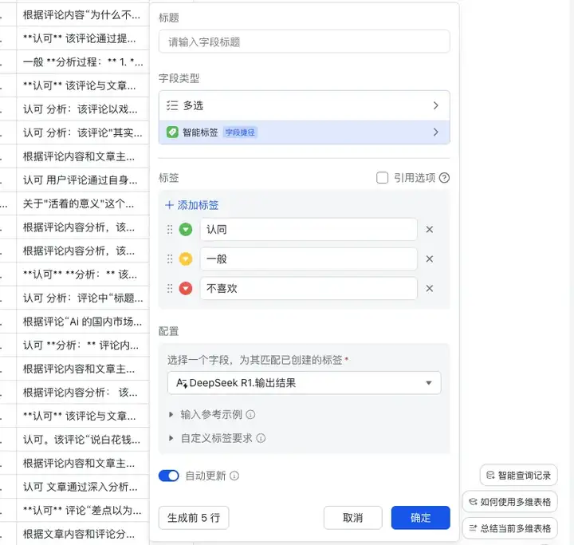This screenshot has height=545, width=574.
Task: Edit the 不喜欢 tag name field
Action: 309,288
